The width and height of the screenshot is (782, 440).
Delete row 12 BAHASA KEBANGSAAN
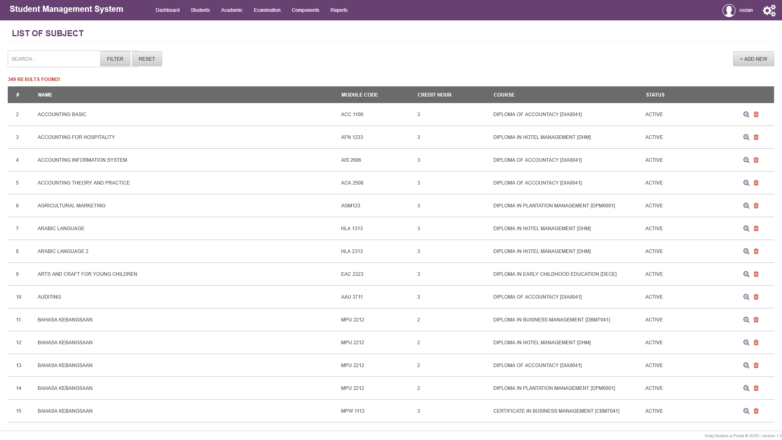click(756, 343)
